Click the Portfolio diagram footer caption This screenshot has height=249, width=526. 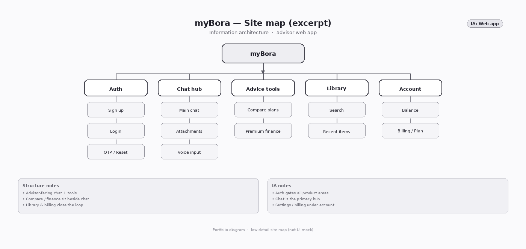tap(263, 229)
